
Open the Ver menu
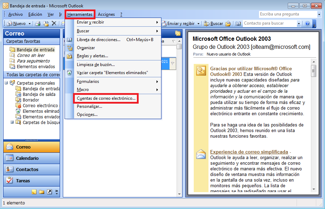pos(51,14)
